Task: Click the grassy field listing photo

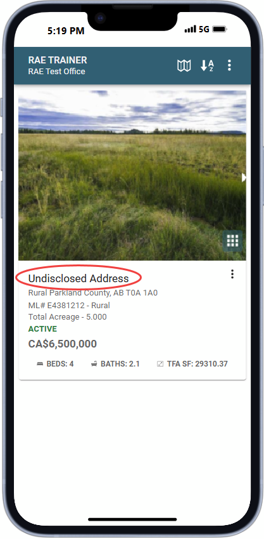Action: tap(132, 175)
